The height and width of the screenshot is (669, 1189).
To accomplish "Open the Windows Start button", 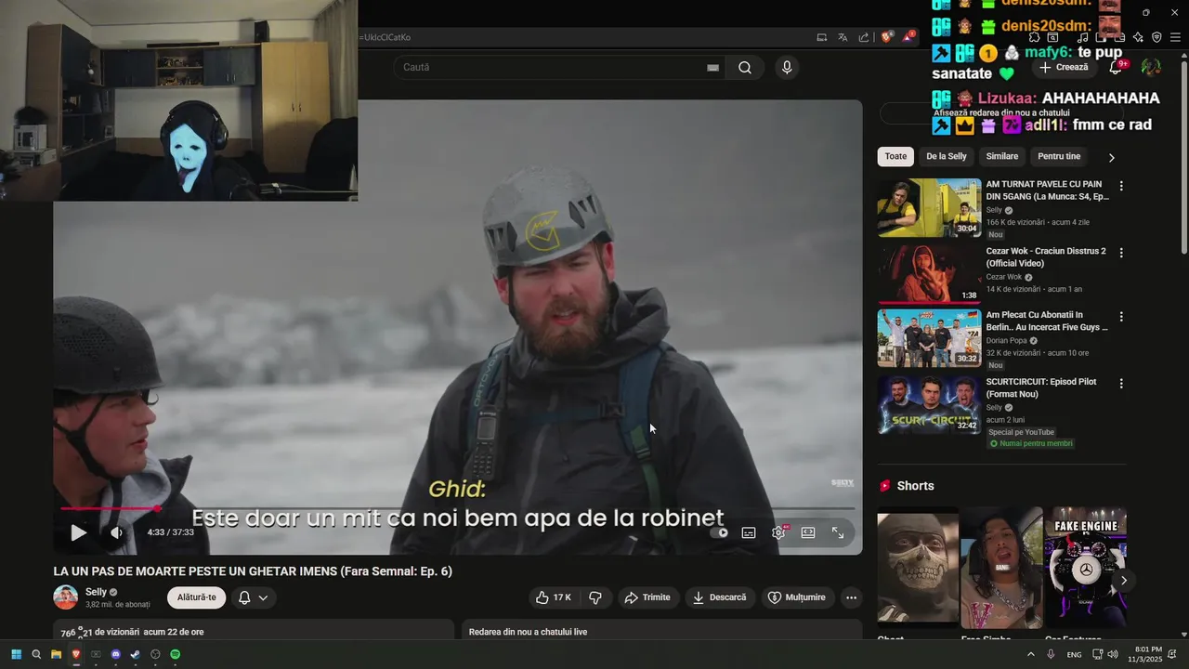I will point(16,654).
